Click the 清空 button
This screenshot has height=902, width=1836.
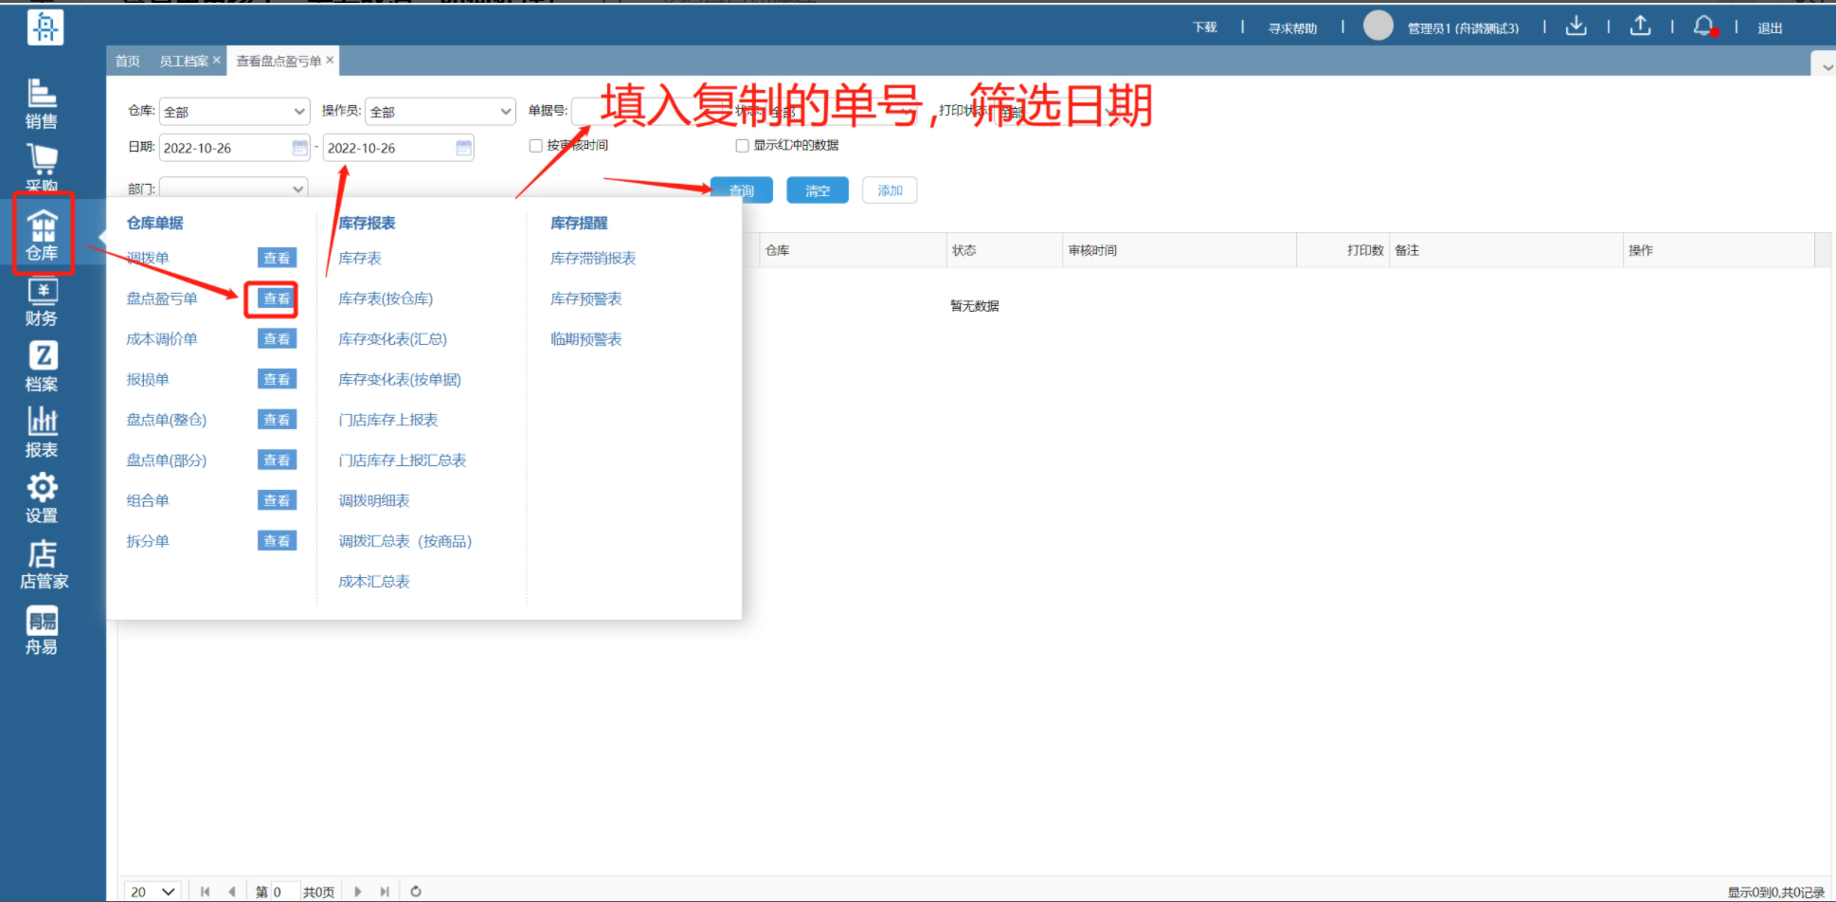[817, 190]
